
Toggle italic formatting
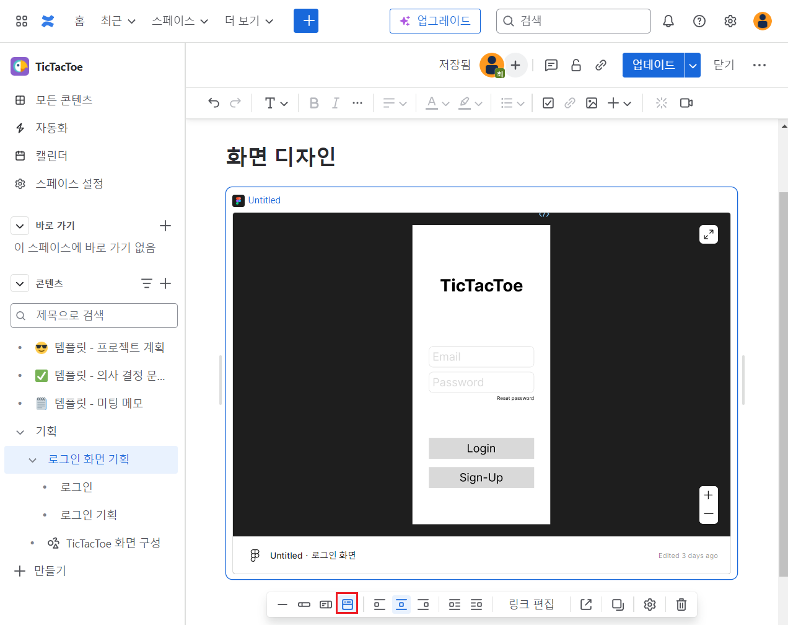pyautogui.click(x=336, y=103)
